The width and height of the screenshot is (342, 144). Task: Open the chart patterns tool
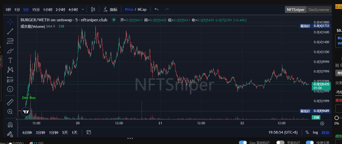pos(10,70)
